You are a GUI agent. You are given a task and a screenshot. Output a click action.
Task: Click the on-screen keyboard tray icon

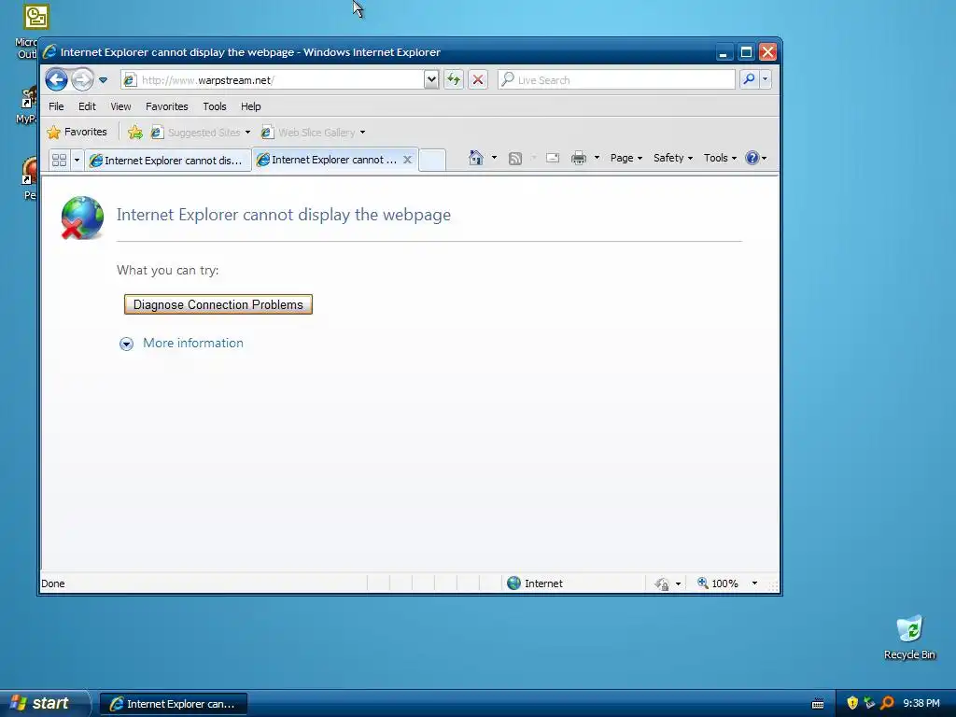point(818,704)
